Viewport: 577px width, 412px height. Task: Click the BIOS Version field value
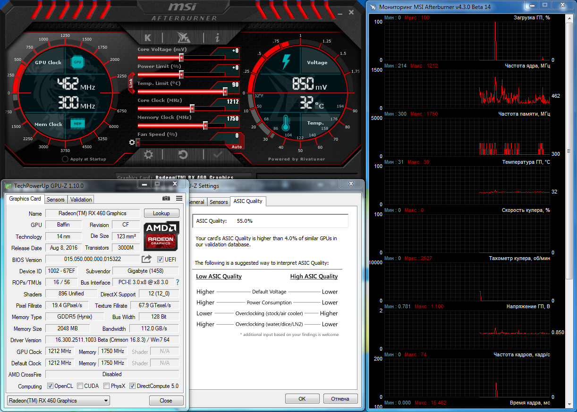[x=93, y=259]
